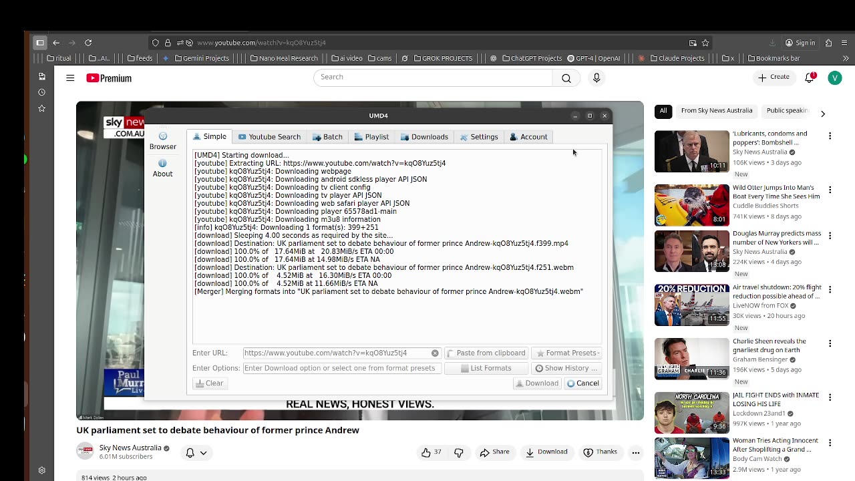Viewport: 855px width, 481px height.
Task: Go back in the browser
Action: point(56,43)
